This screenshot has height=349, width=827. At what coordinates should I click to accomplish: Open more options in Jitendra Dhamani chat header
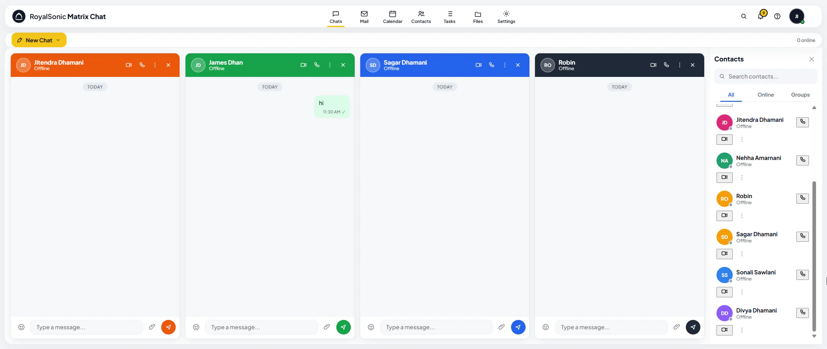tap(155, 65)
